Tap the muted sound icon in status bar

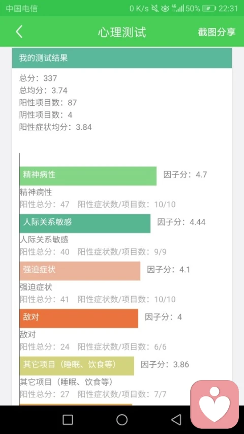click(x=155, y=9)
